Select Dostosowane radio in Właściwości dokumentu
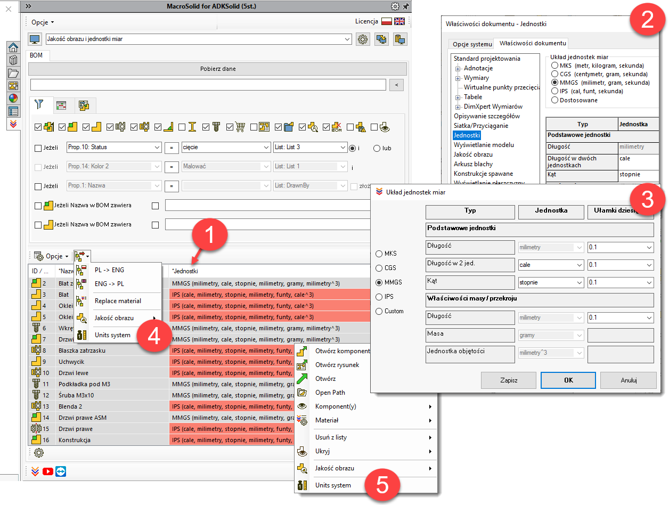This screenshot has height=505, width=669. (x=555, y=100)
